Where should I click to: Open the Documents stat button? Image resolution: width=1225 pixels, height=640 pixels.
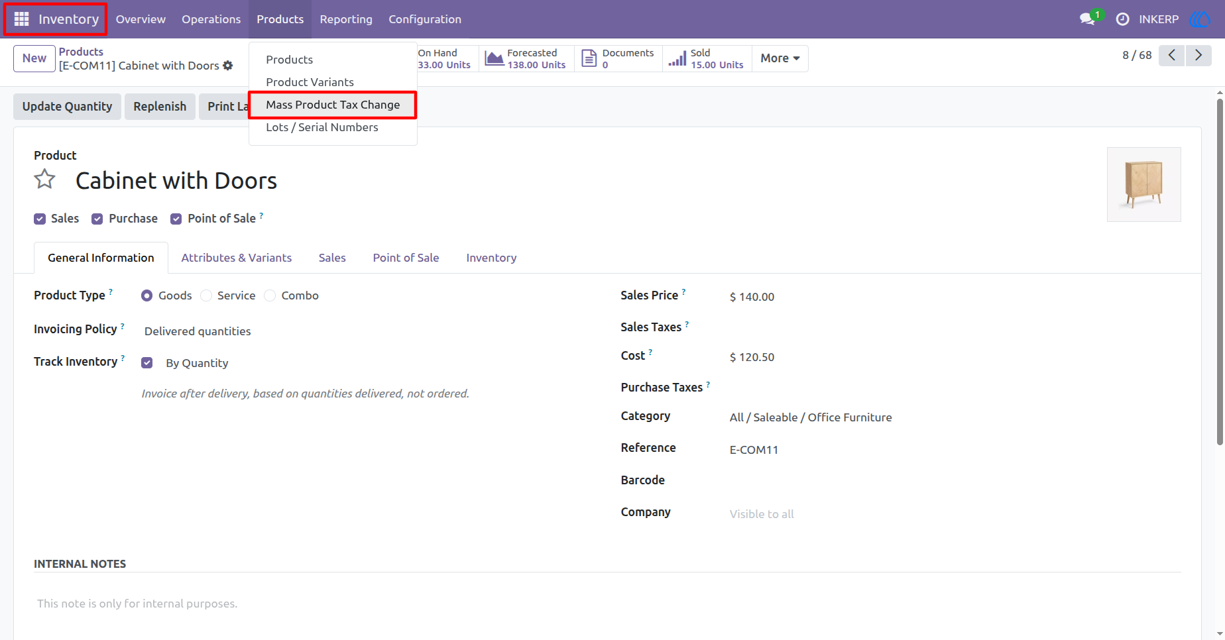pyautogui.click(x=618, y=58)
